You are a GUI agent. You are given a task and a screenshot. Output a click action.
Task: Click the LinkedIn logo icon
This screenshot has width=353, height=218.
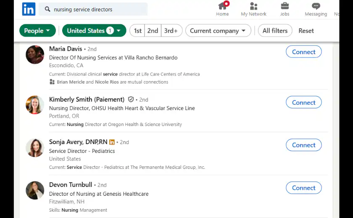(x=29, y=9)
